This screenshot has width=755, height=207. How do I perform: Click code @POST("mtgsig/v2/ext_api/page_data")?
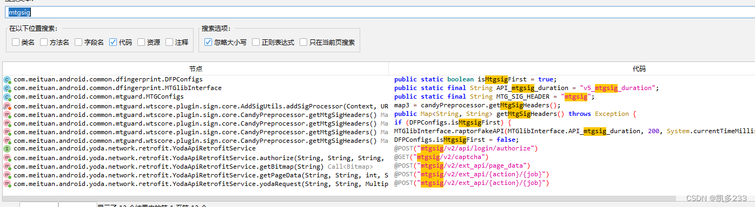click(x=462, y=166)
